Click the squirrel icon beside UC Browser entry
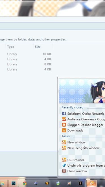This screenshot has width=105, height=187. point(64,160)
